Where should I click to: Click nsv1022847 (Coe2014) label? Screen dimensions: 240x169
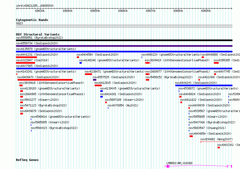click(32, 60)
